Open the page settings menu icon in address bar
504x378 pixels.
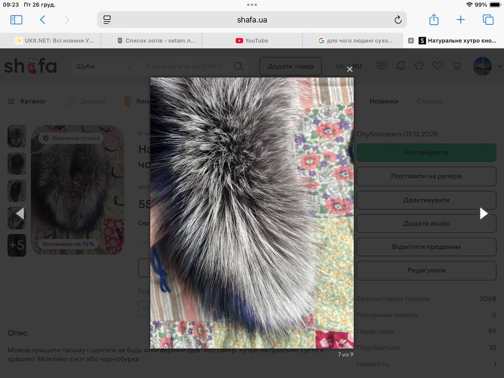(x=107, y=20)
